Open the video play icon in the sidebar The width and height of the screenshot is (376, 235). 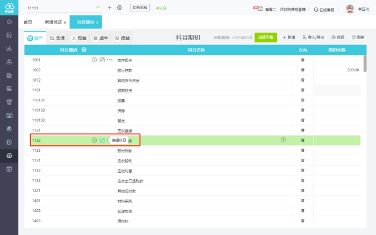click(x=9, y=169)
